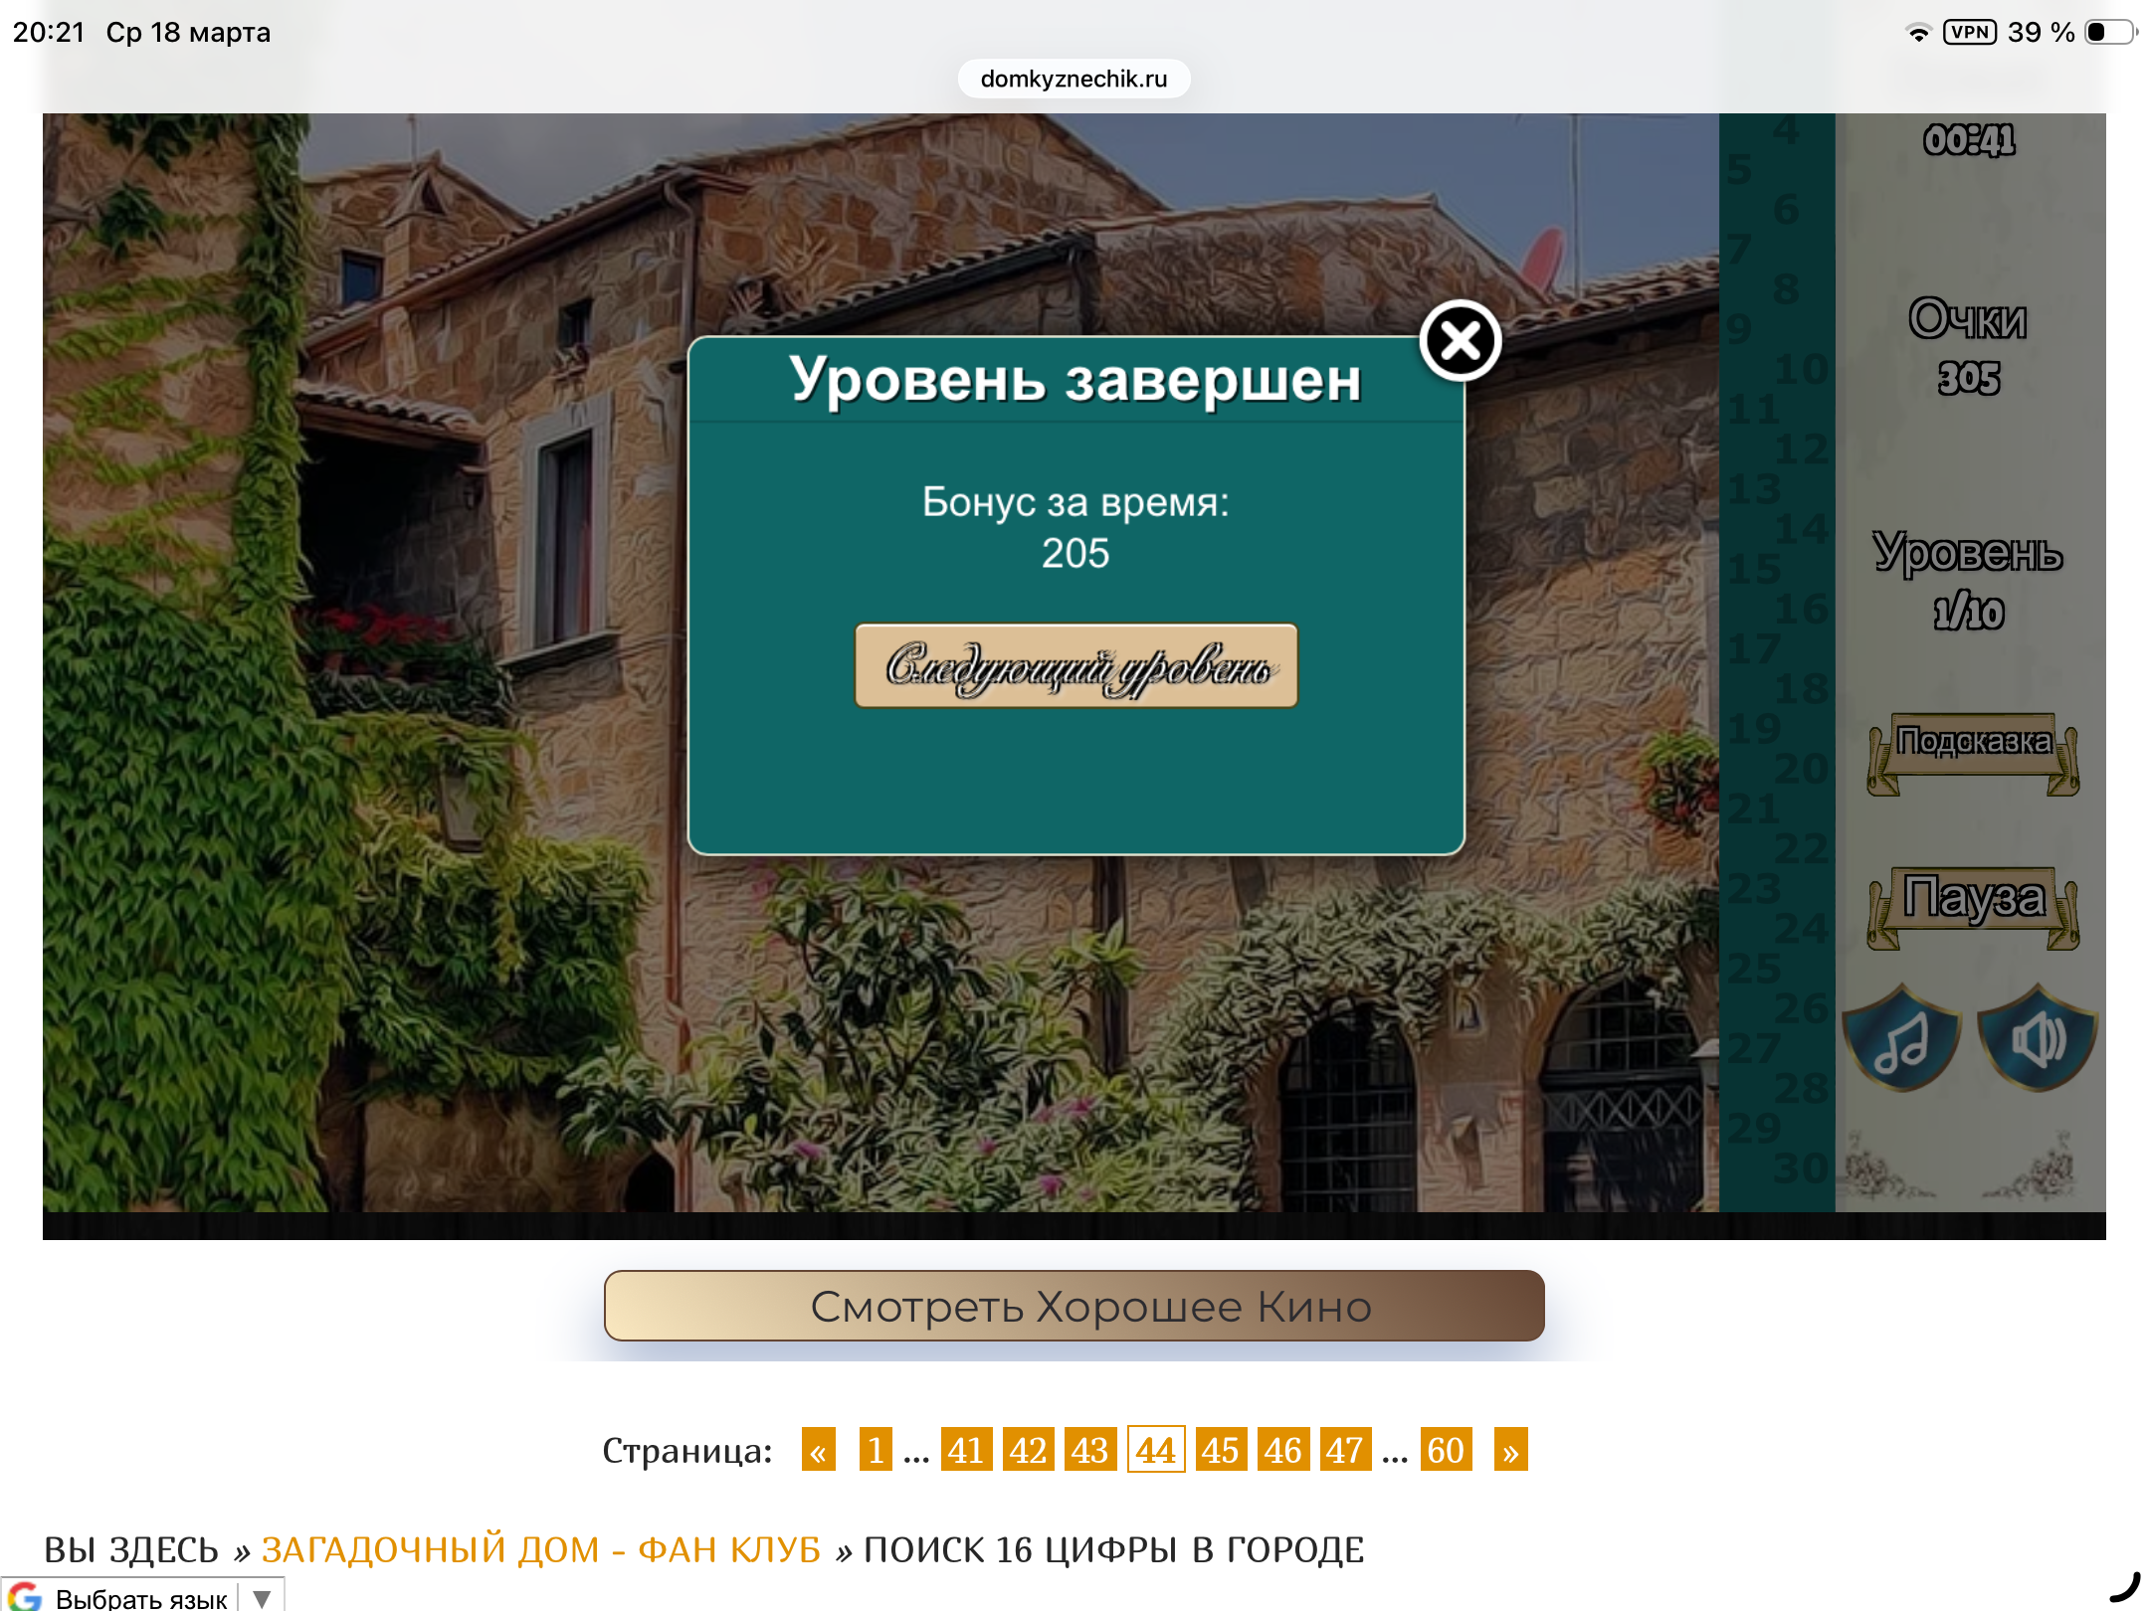
Task: Open Загадочный Дом - Фан Клуб breadcrumb
Action: [x=540, y=1549]
